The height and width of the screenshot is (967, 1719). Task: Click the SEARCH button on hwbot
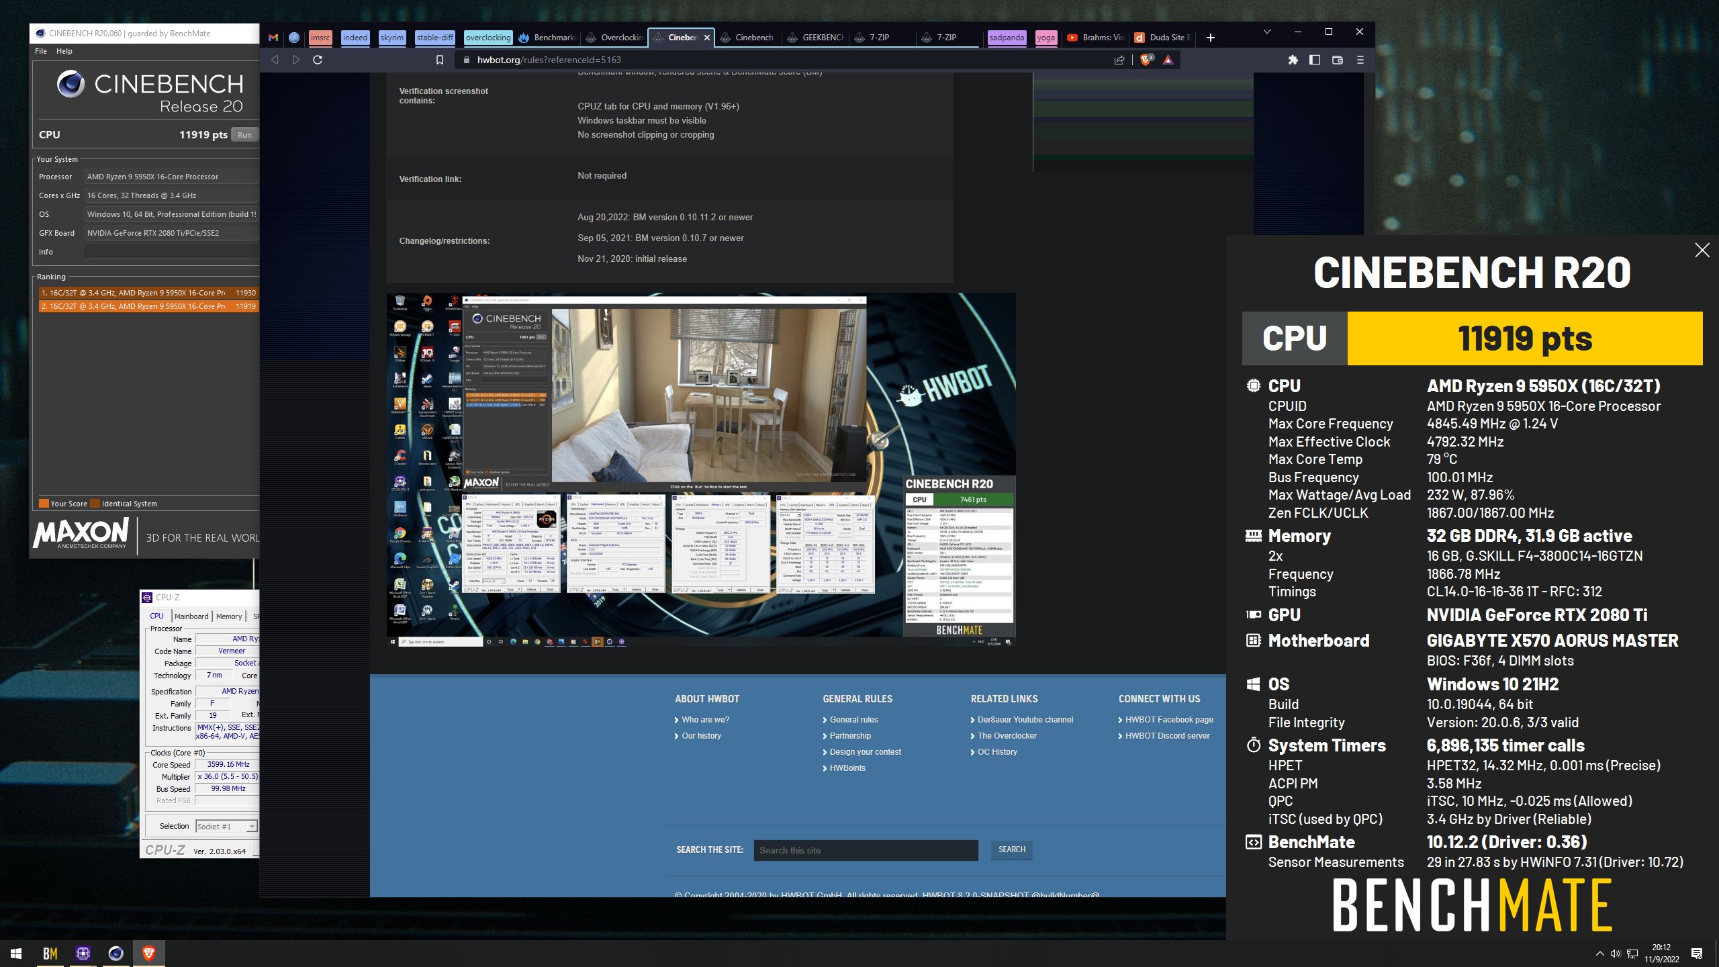[x=1011, y=849]
